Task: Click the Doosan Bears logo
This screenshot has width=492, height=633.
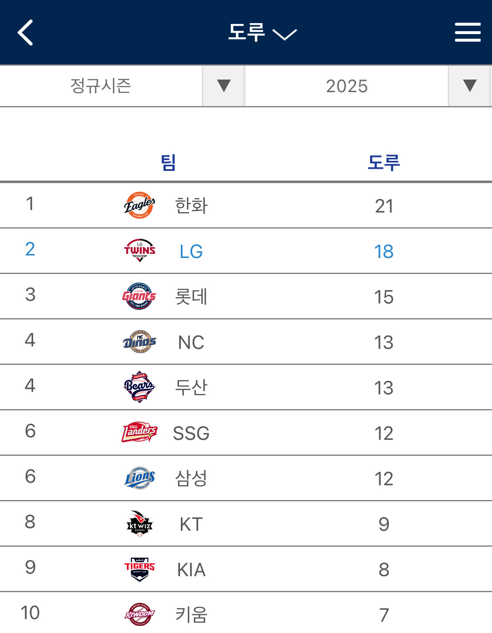Action: click(140, 387)
